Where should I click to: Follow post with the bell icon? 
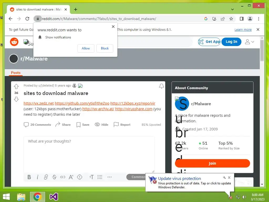click(161, 86)
